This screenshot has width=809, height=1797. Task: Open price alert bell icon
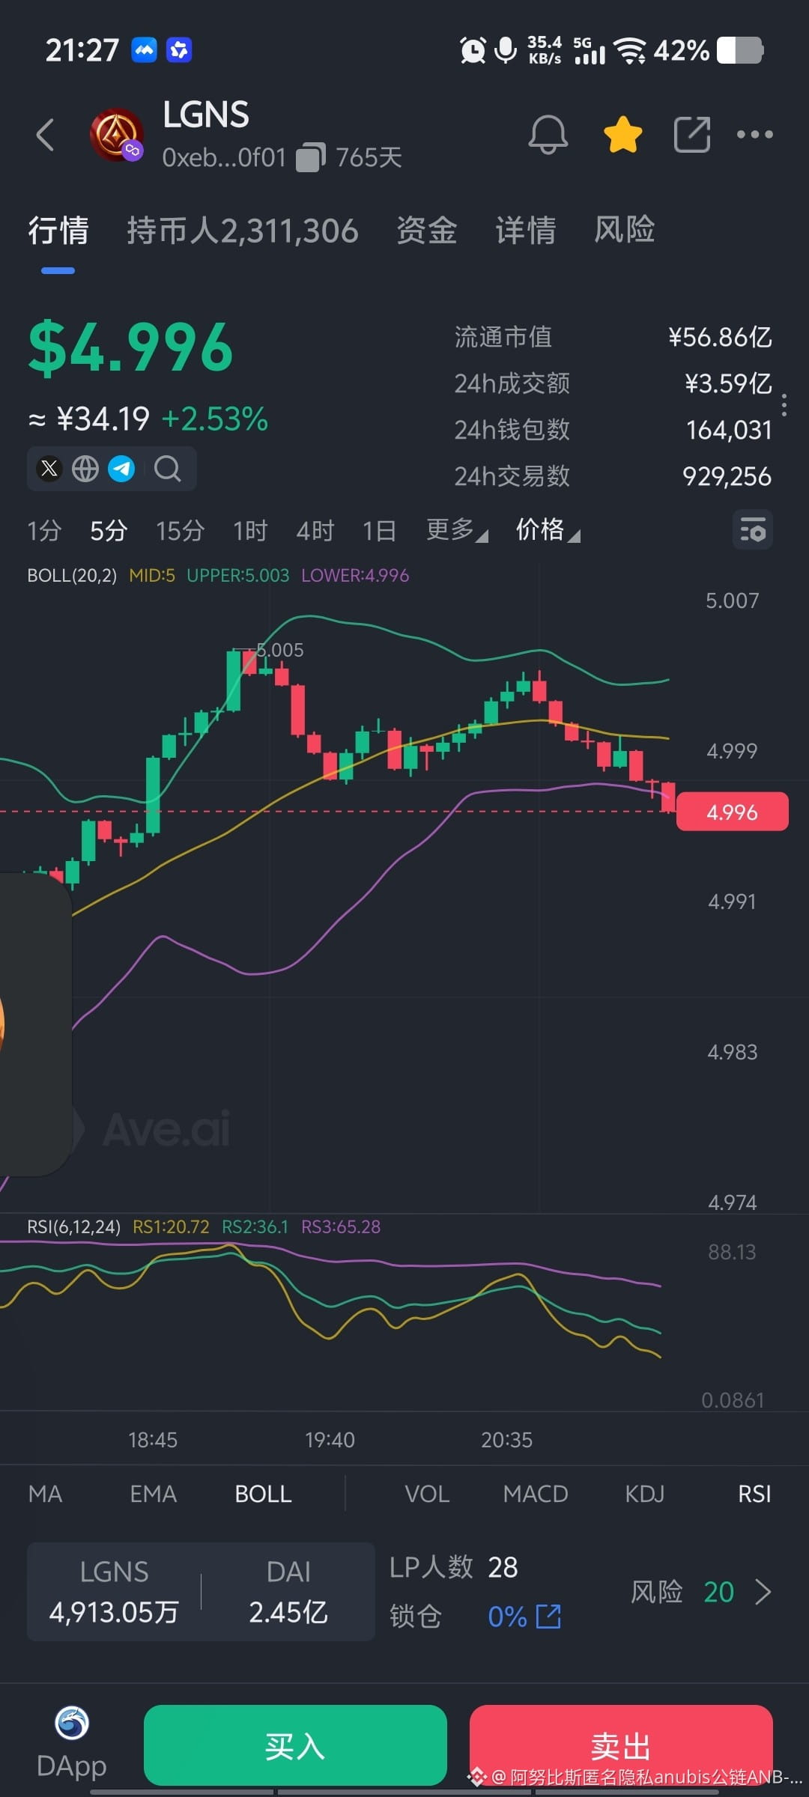click(x=548, y=135)
